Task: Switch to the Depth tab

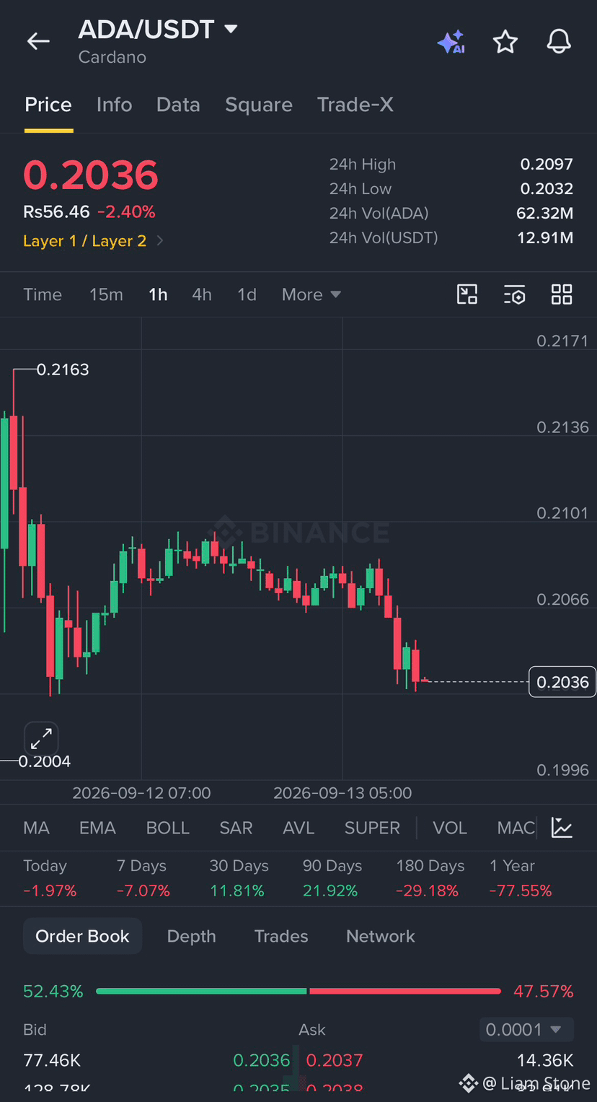Action: pyautogui.click(x=192, y=936)
